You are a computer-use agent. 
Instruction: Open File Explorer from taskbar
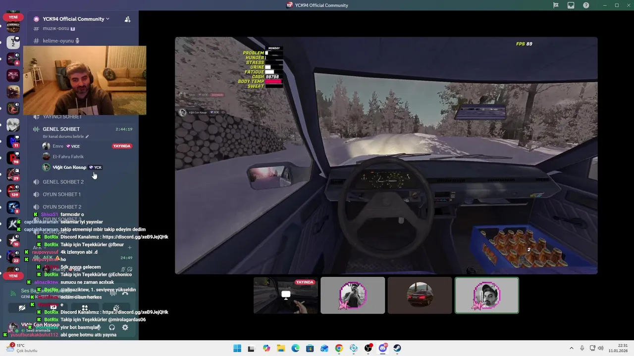coord(281,348)
